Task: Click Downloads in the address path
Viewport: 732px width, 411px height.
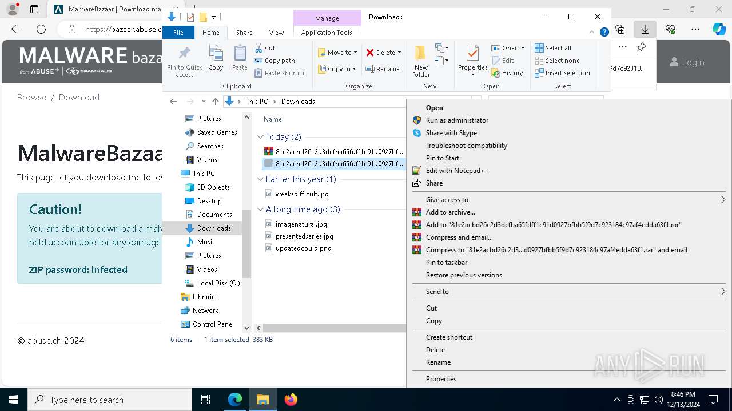Action: point(298,102)
